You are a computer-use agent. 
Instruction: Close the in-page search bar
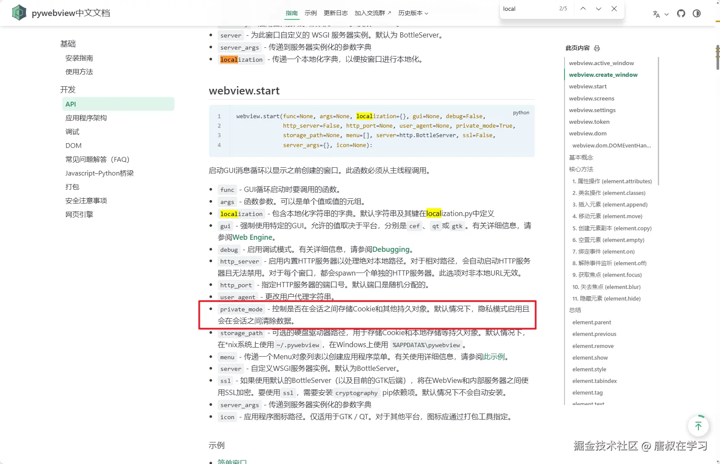(x=614, y=8)
